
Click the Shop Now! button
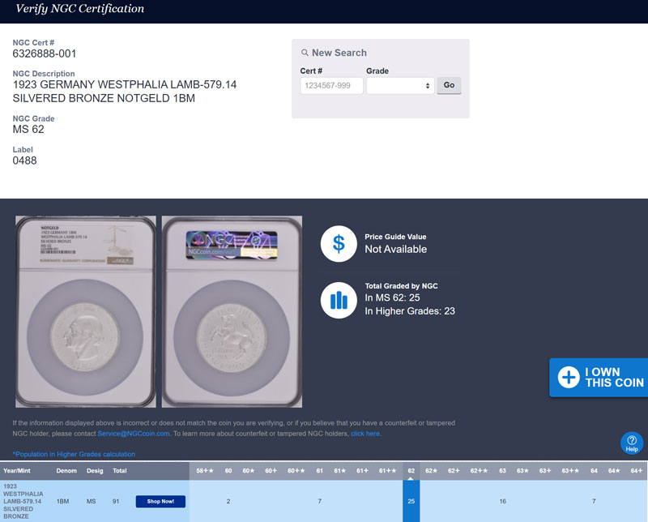click(x=160, y=502)
